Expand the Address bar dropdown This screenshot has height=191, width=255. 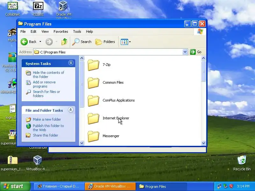(185, 52)
